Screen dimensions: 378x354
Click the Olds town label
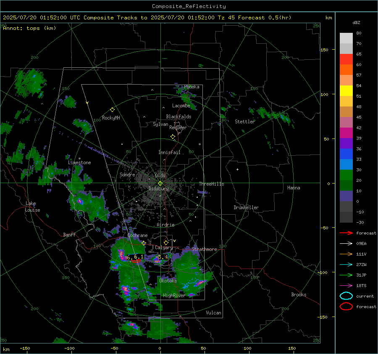(160, 176)
